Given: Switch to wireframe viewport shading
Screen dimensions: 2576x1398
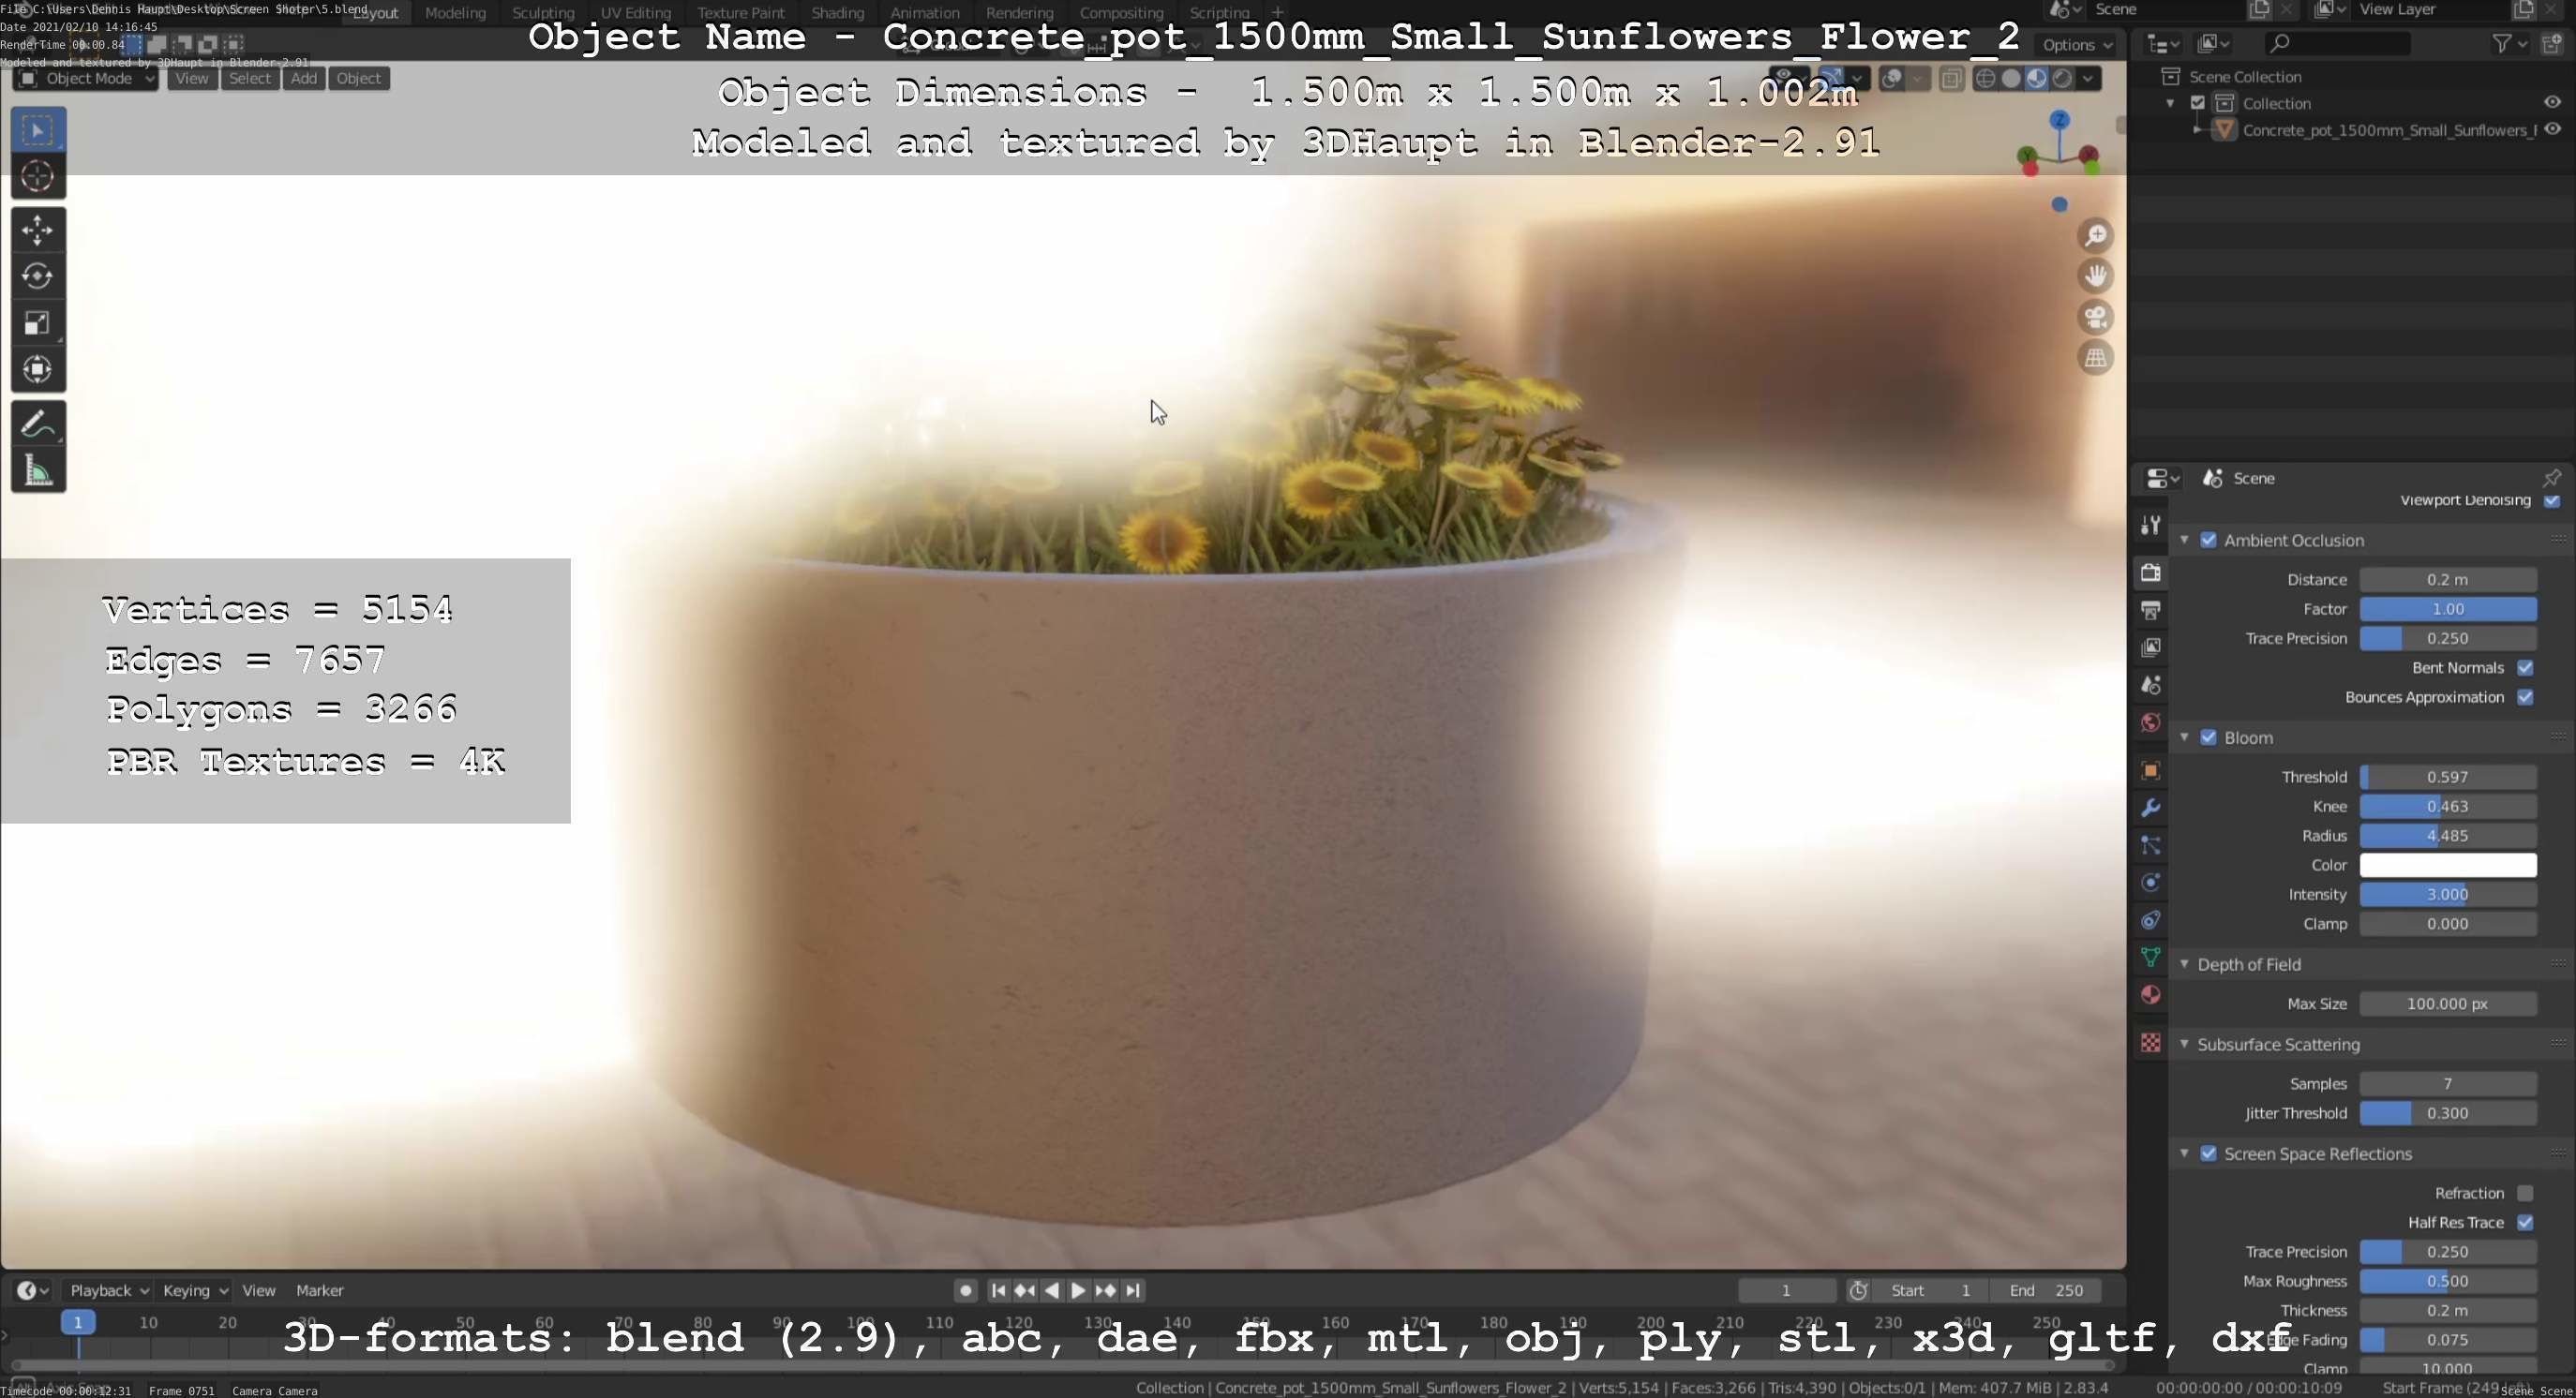Looking at the screenshot, I should click(1986, 79).
